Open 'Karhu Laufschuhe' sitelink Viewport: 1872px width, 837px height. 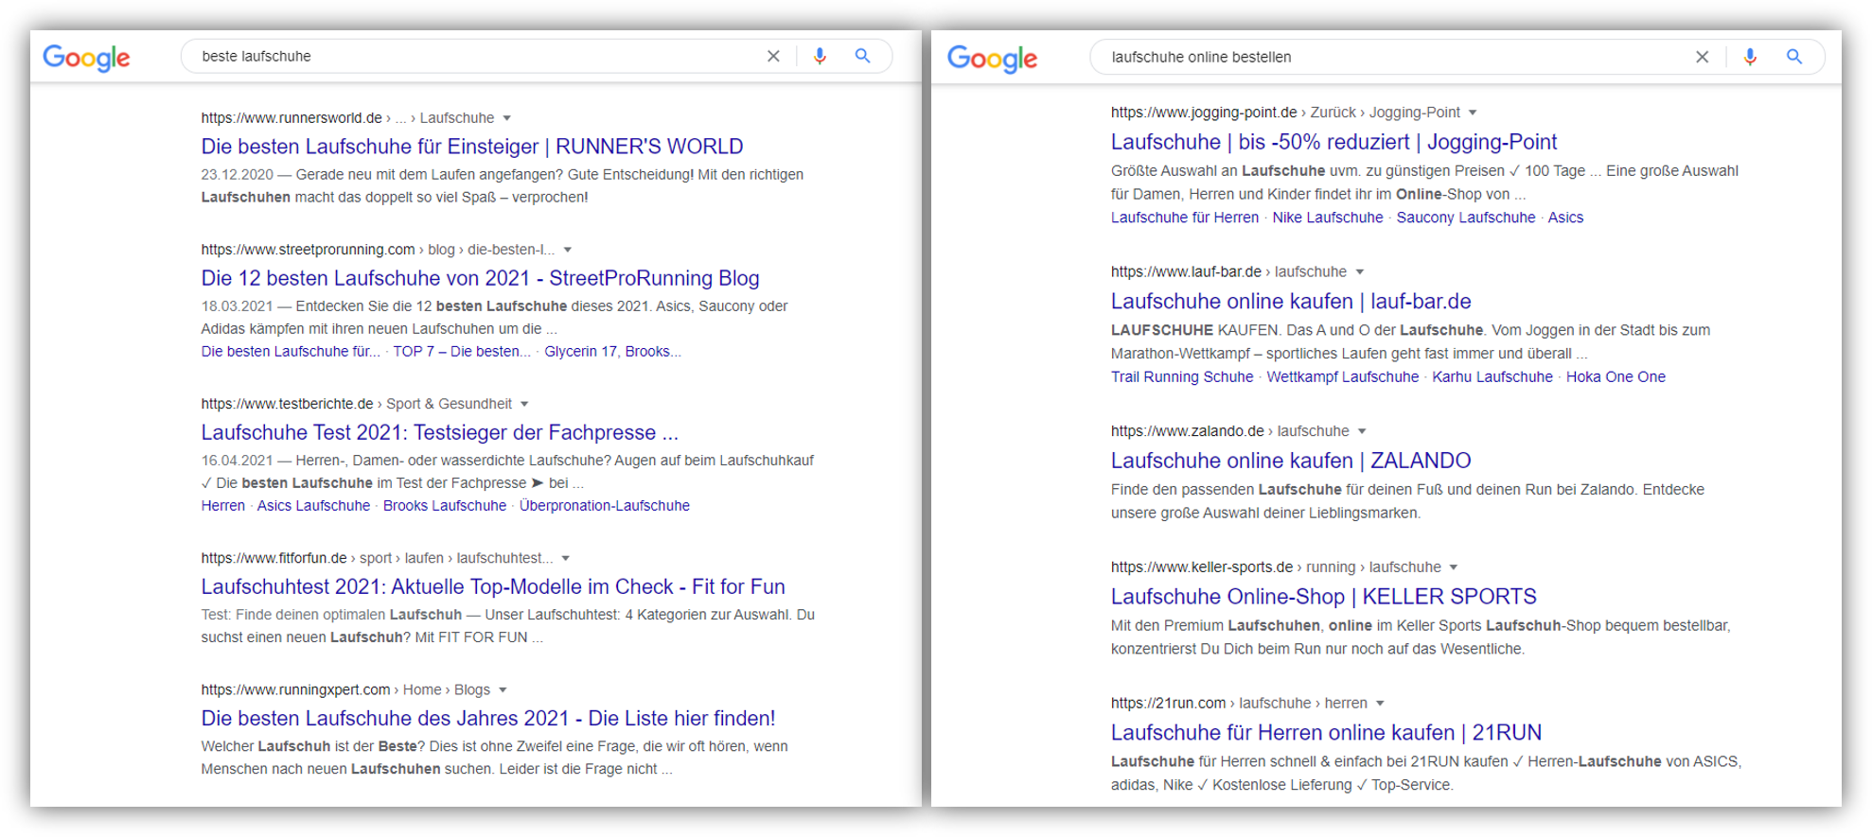click(x=1492, y=377)
